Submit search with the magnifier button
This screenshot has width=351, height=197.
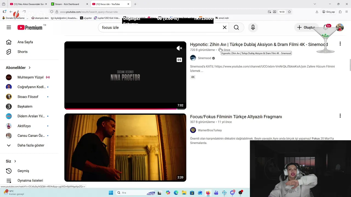tap(236, 27)
